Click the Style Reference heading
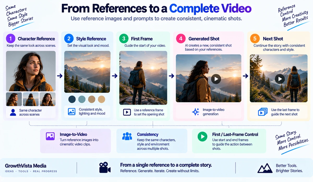313x182 pixels. (x=91, y=39)
